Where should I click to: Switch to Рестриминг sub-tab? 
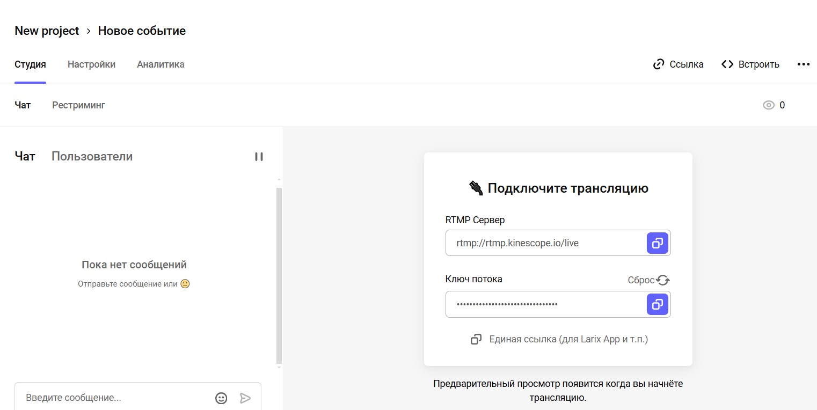tap(78, 105)
